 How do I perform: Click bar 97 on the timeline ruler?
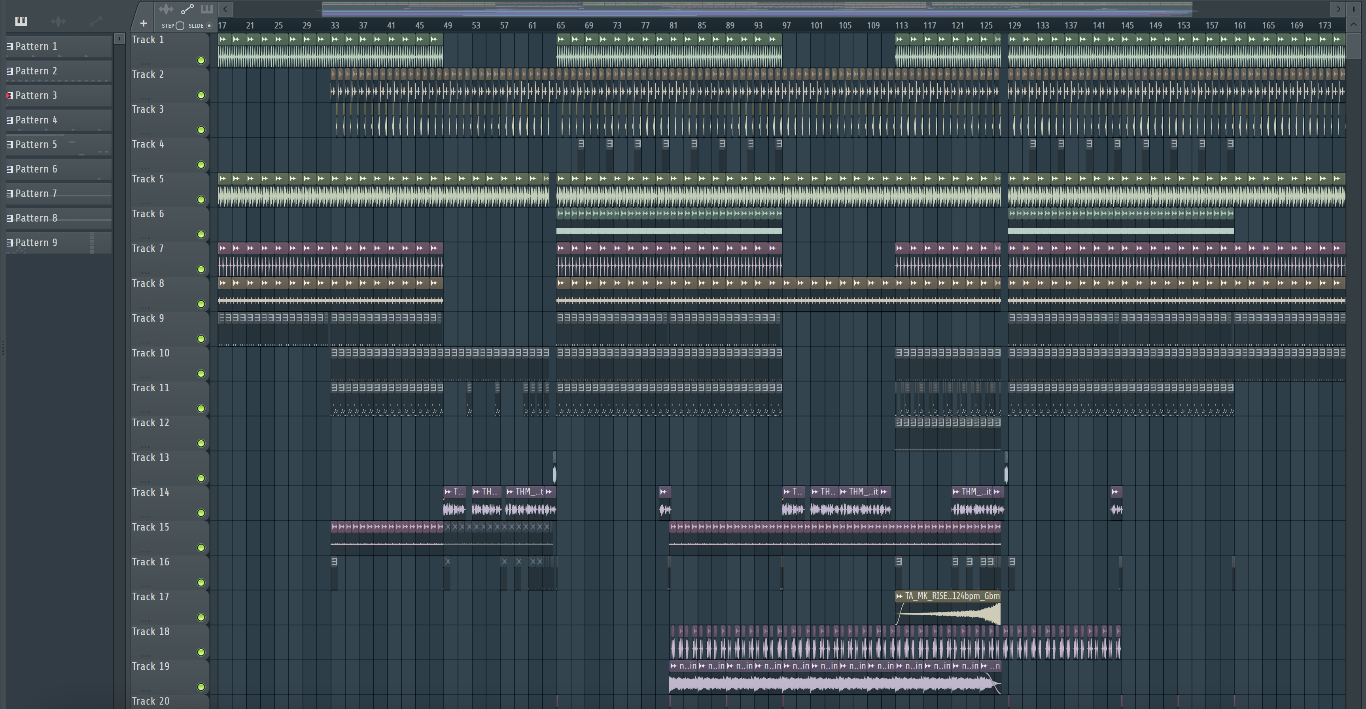(786, 25)
